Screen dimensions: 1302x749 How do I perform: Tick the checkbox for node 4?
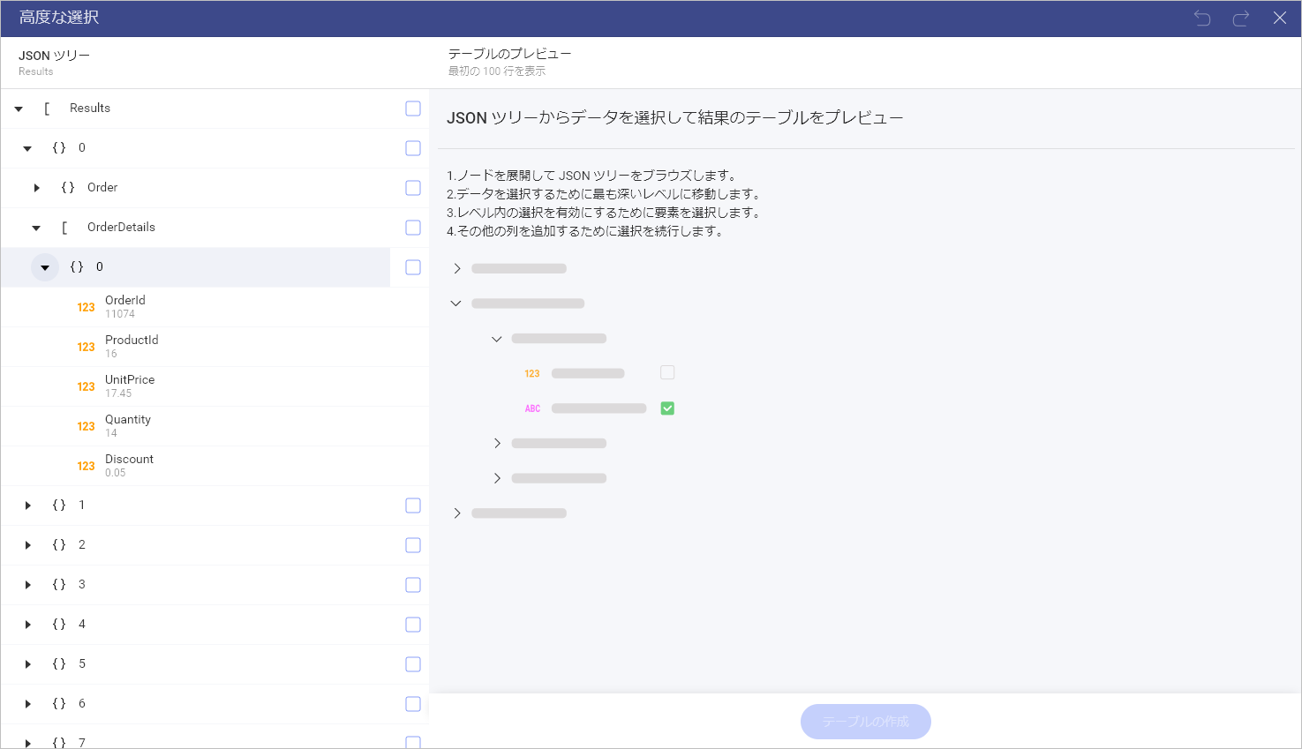(413, 625)
